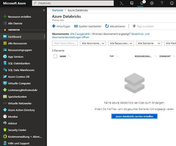Open the Alle 2 ausgewählt link
This screenshot has width=176, height=146.
pos(80,34)
